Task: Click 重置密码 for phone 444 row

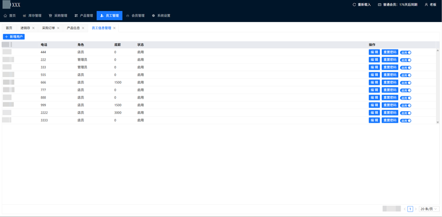Action: (x=390, y=52)
